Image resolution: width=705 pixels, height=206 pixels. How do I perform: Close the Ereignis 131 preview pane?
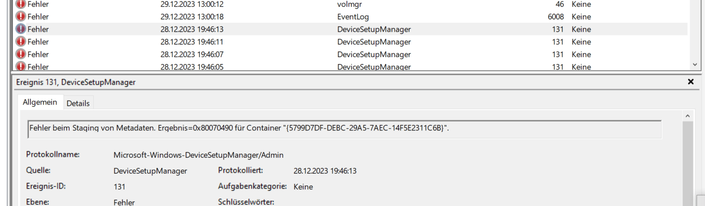click(x=690, y=82)
